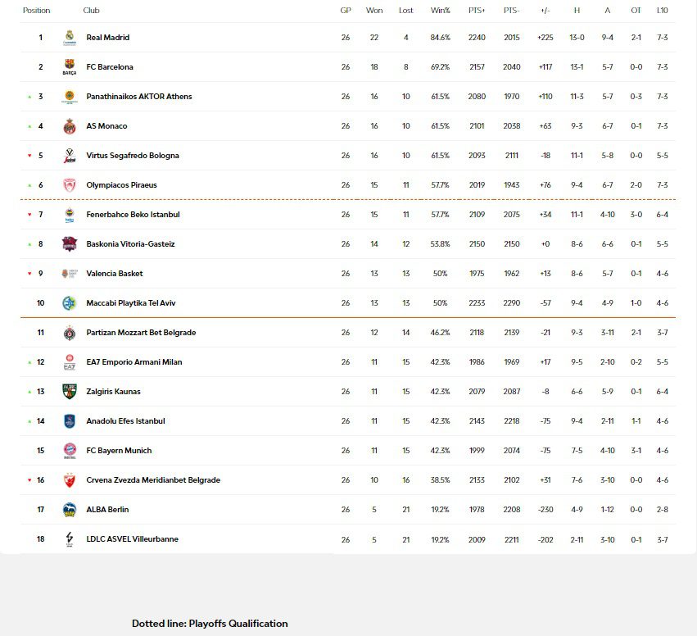Image resolution: width=697 pixels, height=636 pixels.
Task: Click the LDLC ASVEL Villeurbanne logo
Action: [70, 539]
